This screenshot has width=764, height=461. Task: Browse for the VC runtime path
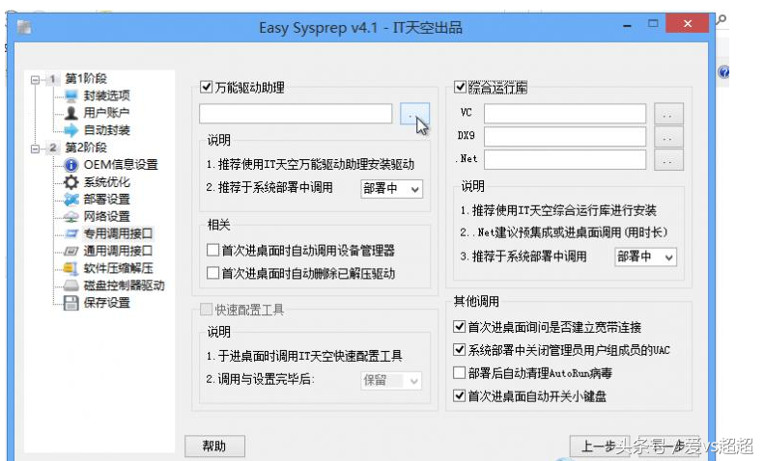pyautogui.click(x=668, y=113)
